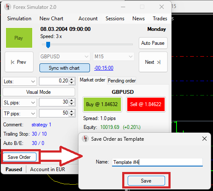
Task: Expand the GBPUSD symbol dropdown
Action: 64,57
